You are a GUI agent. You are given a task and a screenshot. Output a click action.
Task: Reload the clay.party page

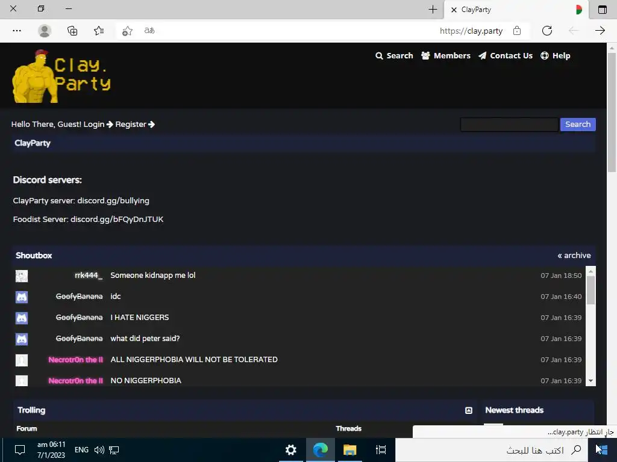[547, 31]
